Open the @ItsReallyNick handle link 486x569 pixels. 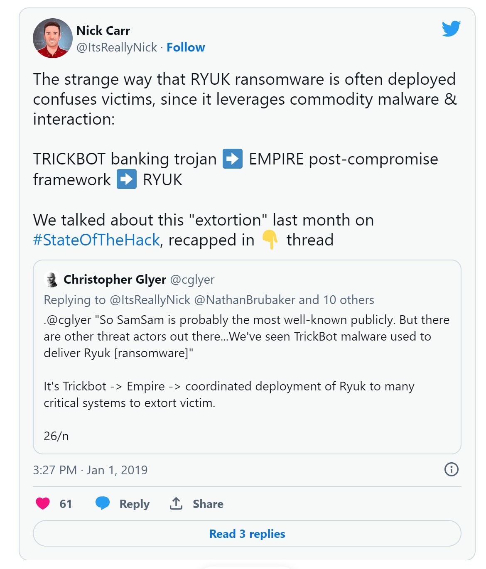(x=117, y=47)
